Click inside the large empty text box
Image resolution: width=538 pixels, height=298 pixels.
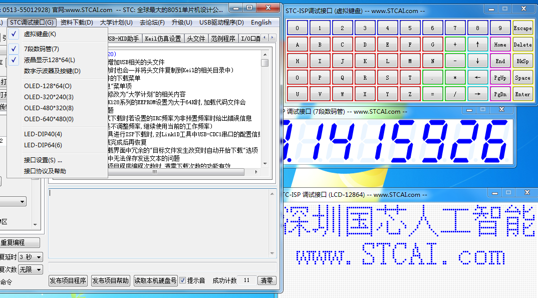pos(159,223)
